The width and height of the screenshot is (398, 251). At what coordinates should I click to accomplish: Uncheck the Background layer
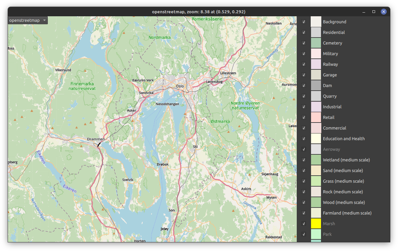(303, 22)
